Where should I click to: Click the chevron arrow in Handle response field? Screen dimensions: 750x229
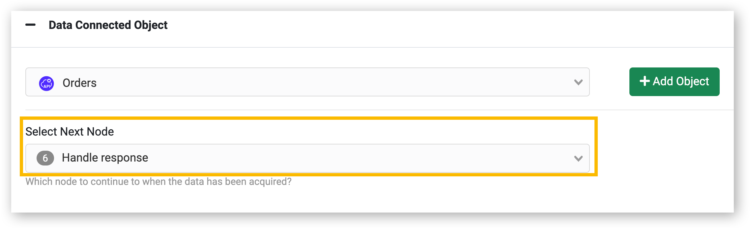(x=578, y=159)
